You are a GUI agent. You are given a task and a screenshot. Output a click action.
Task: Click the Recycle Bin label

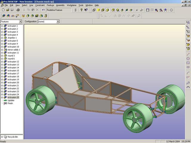(x=13, y=137)
